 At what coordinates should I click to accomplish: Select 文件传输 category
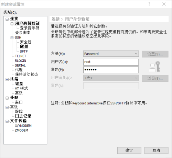[18, 121]
